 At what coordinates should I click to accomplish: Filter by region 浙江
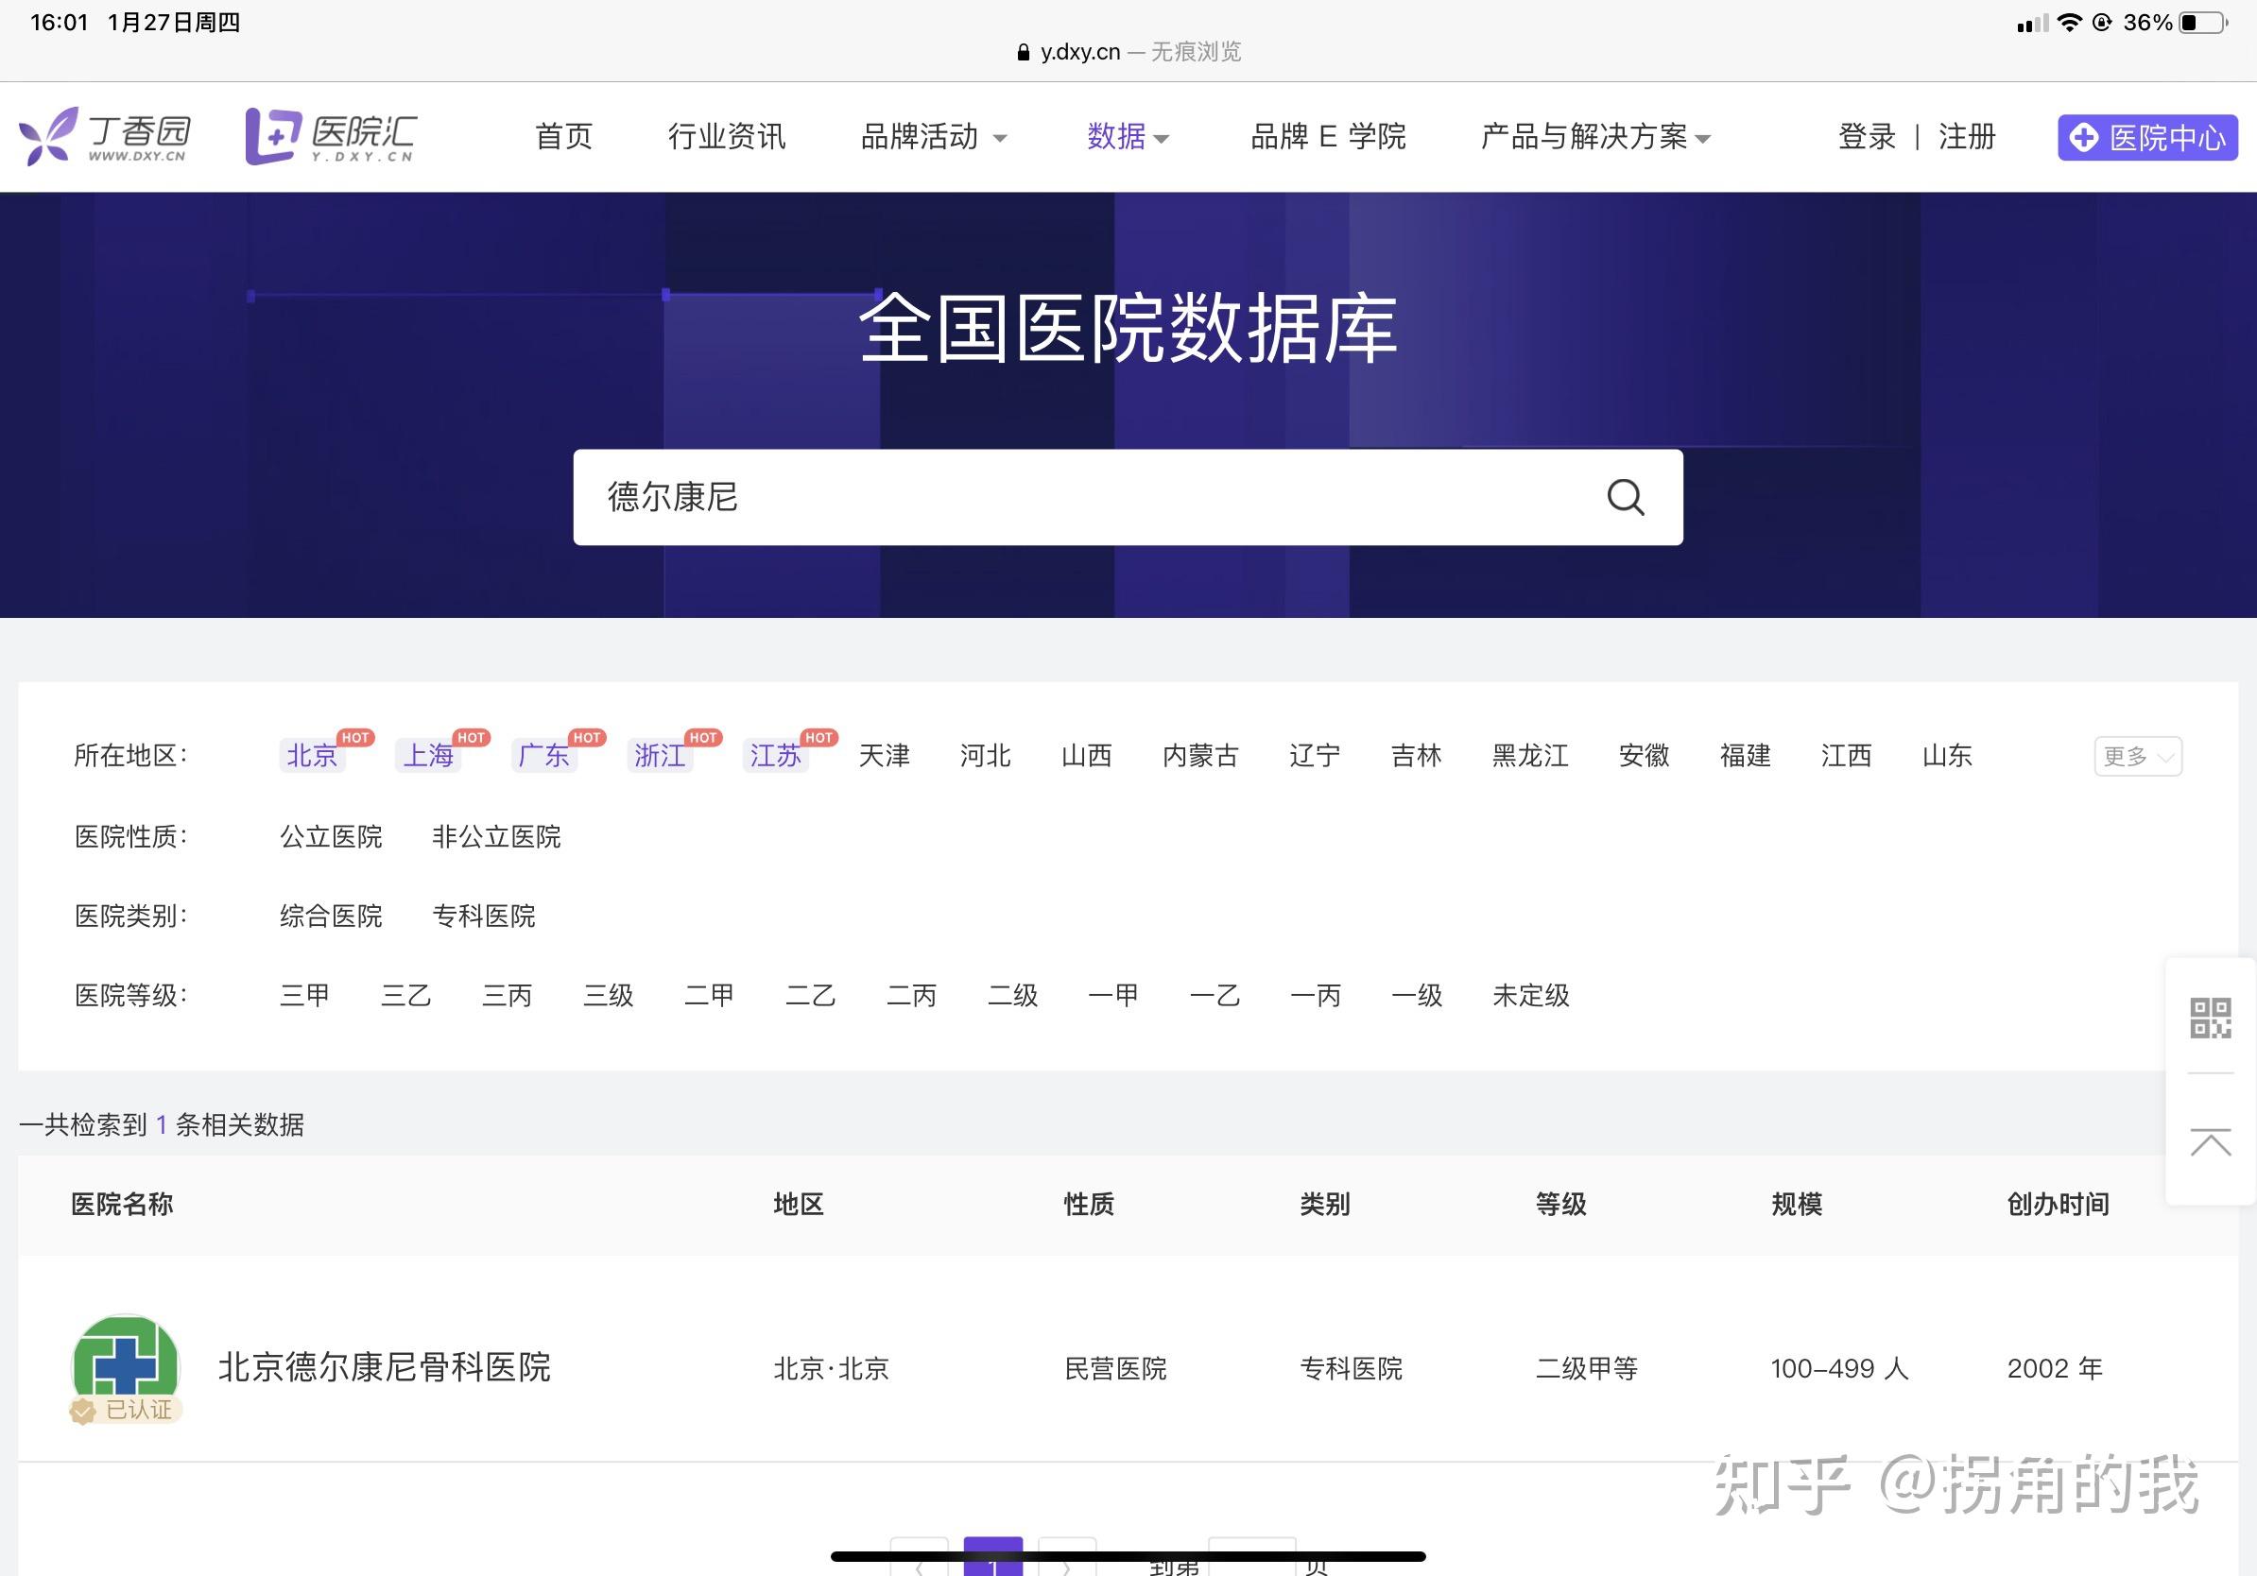coord(660,755)
